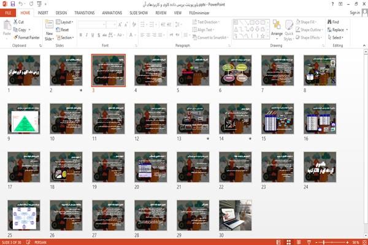Open the ANIMATIONS tab

112,13
